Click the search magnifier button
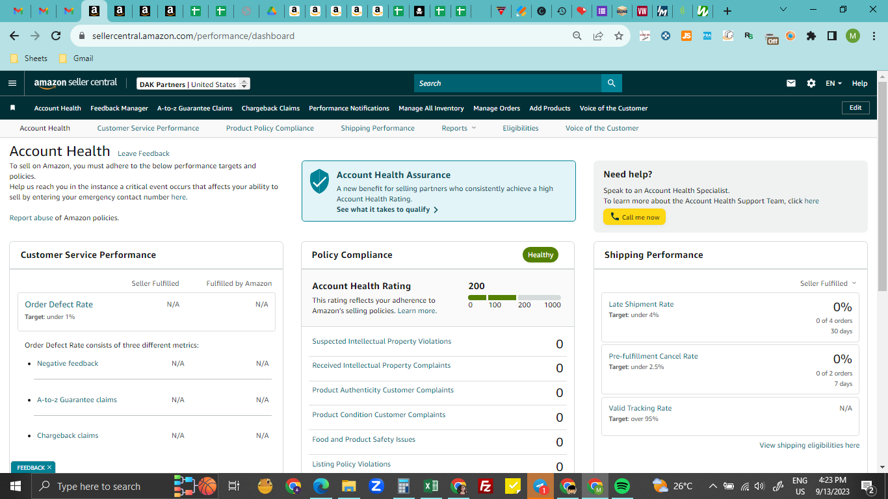 point(611,83)
